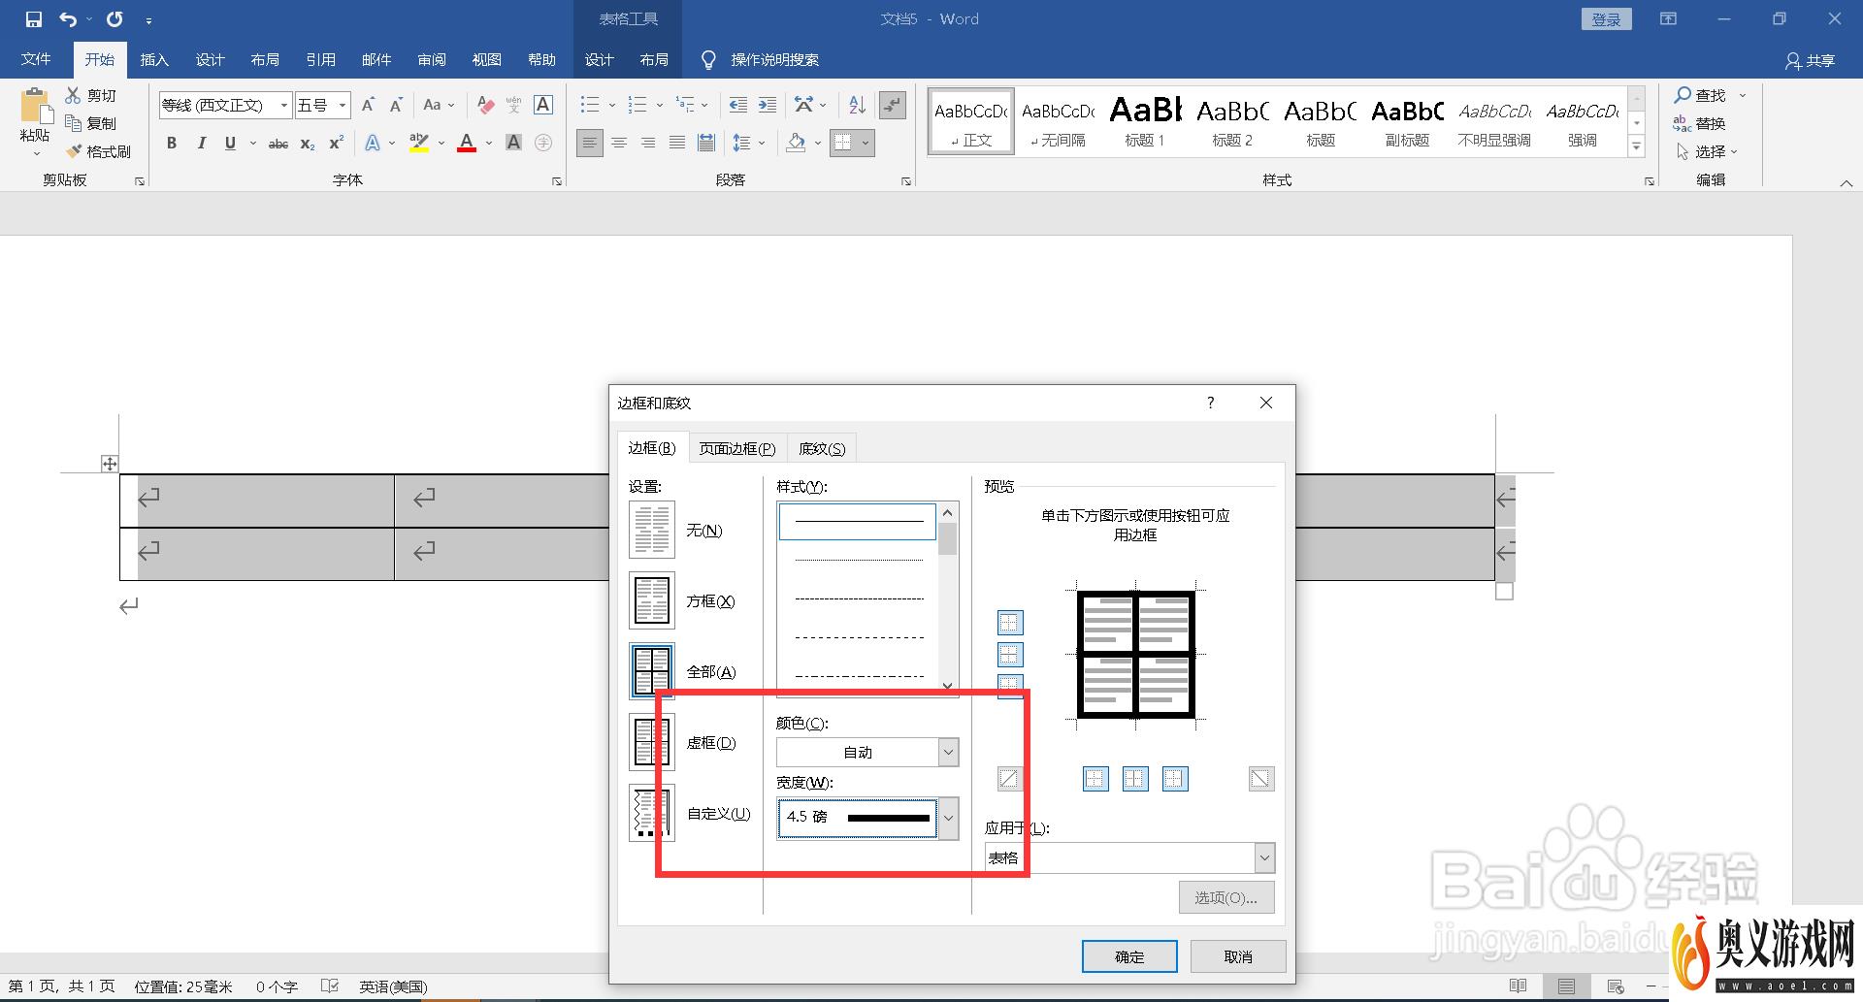Switch to 插入 ribbon tab
Image resolution: width=1863 pixels, height=1002 pixels.
154,60
